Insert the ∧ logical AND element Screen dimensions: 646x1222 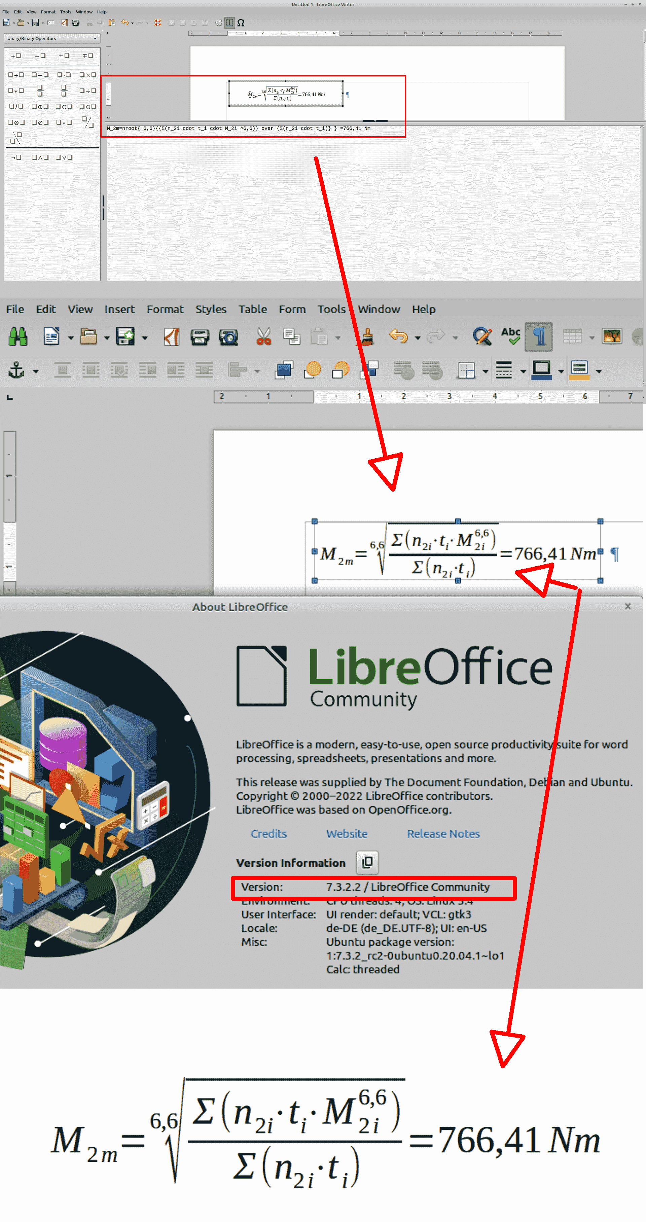[x=40, y=157]
